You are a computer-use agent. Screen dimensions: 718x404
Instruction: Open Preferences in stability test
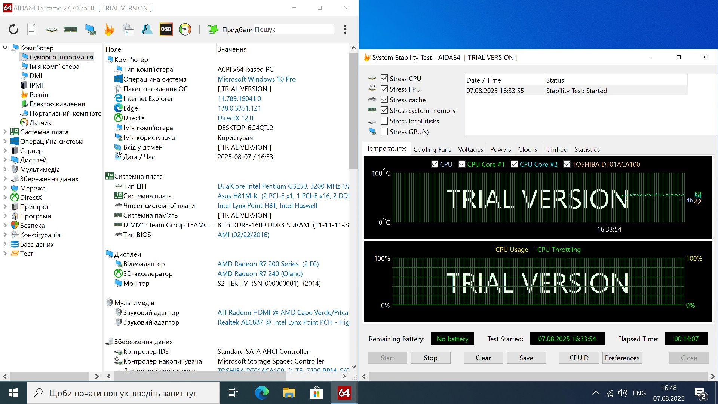tap(622, 358)
